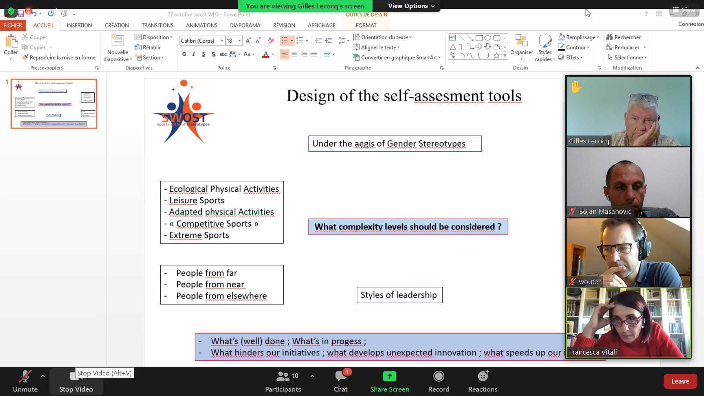This screenshot has height=396, width=704.
Task: Open the font name Calibri dropdown
Action: [x=221, y=41]
